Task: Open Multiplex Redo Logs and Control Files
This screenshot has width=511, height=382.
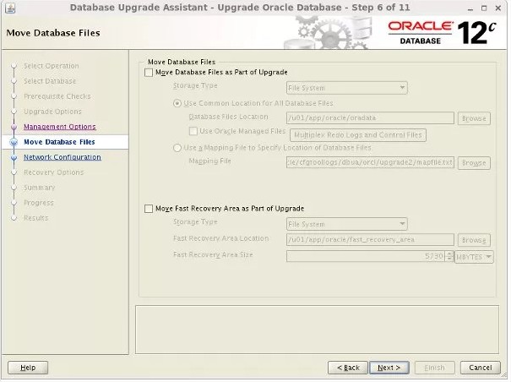Action: pos(358,135)
